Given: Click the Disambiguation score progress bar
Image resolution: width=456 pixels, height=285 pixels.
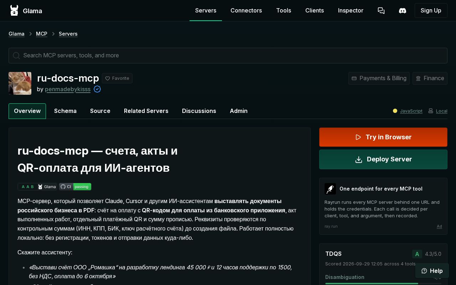Looking at the screenshot, I should tap(383, 284).
